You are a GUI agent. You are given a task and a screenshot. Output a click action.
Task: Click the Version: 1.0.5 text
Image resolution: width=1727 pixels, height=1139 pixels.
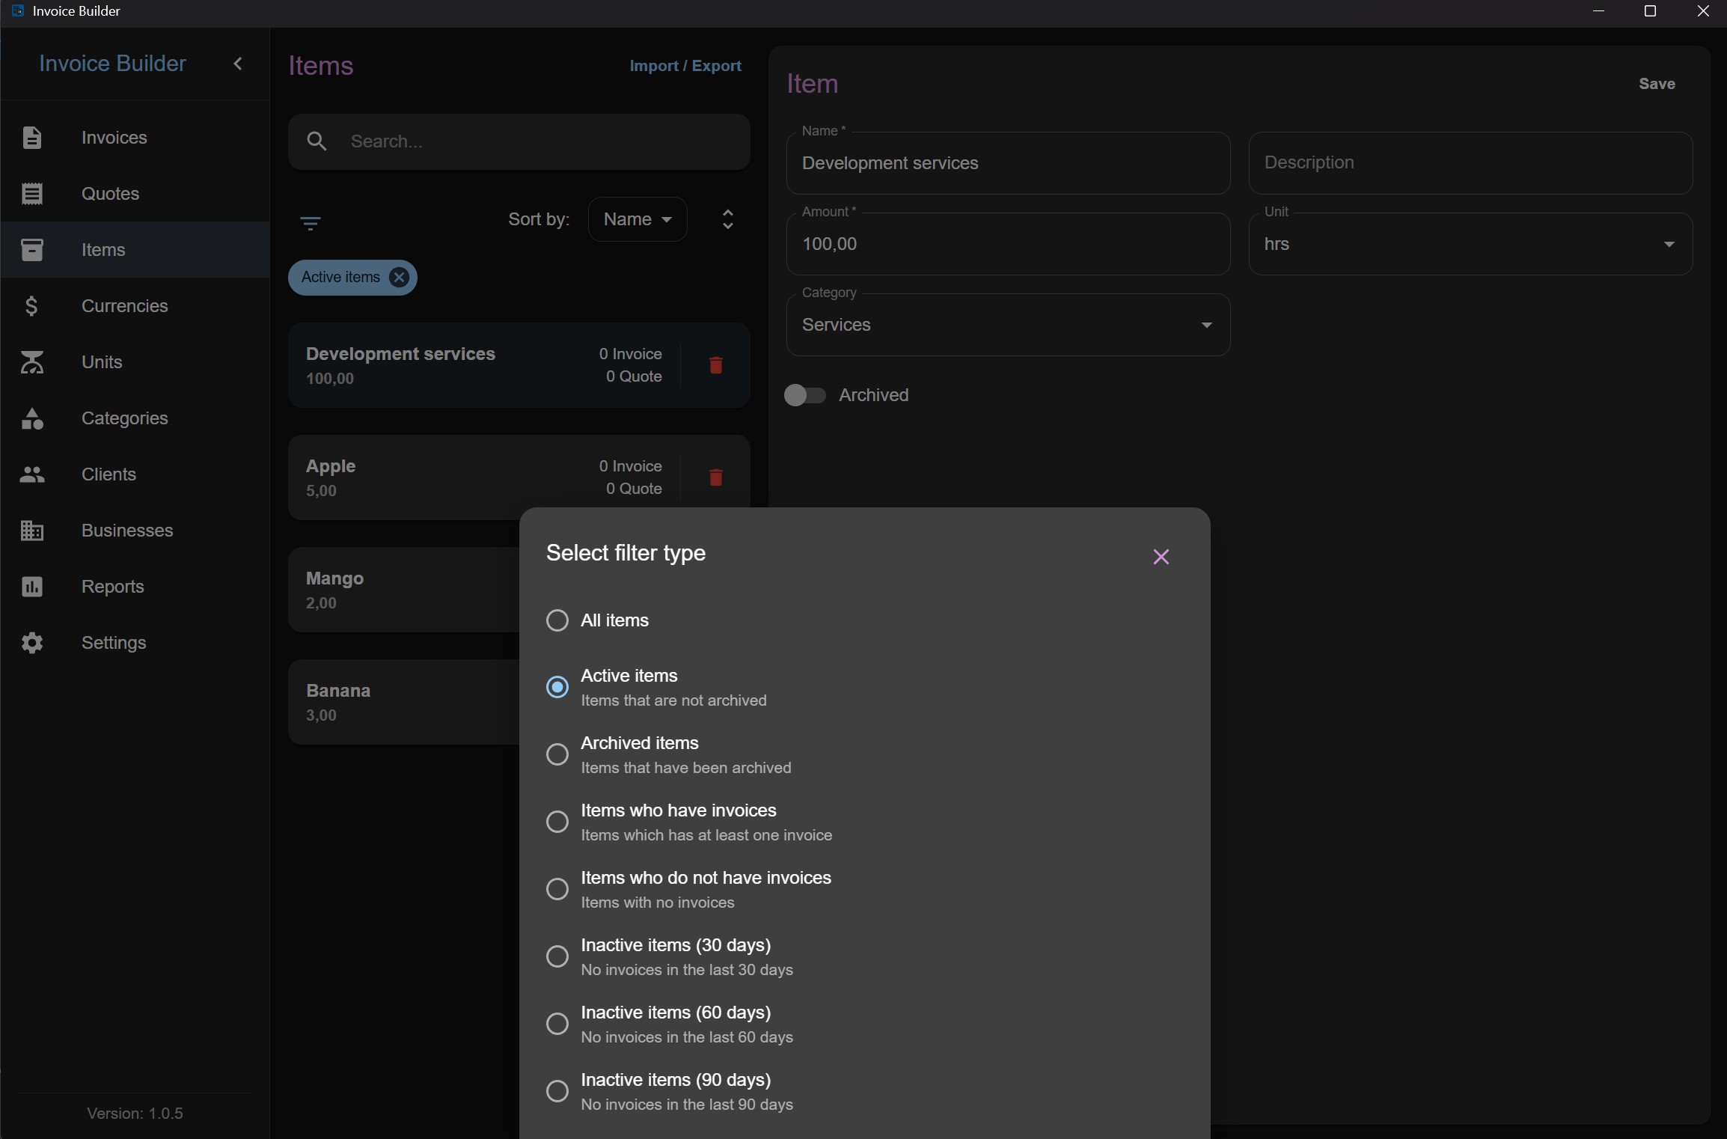(135, 1114)
